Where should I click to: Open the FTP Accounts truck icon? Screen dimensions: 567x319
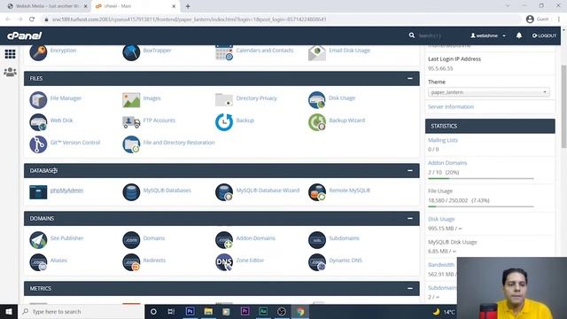(131, 122)
